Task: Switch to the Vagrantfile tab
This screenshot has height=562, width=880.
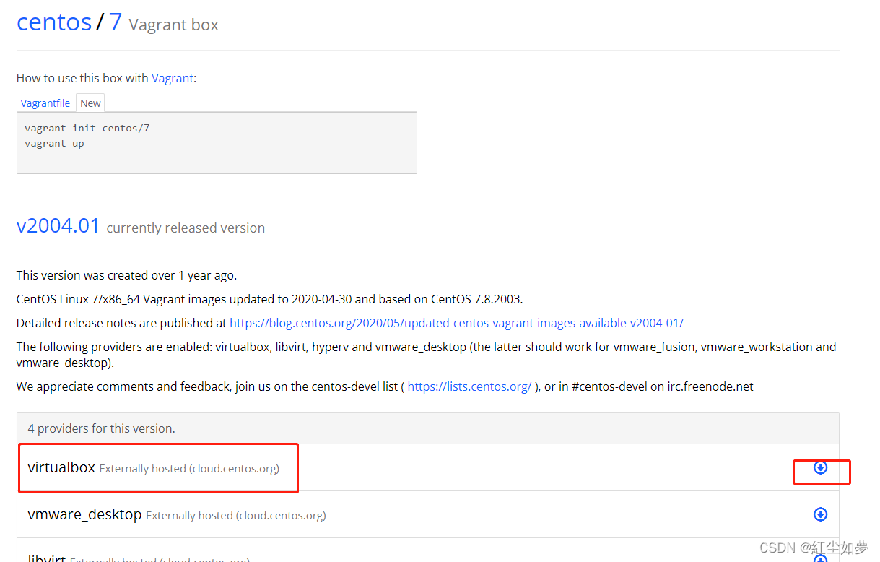Action: (45, 103)
